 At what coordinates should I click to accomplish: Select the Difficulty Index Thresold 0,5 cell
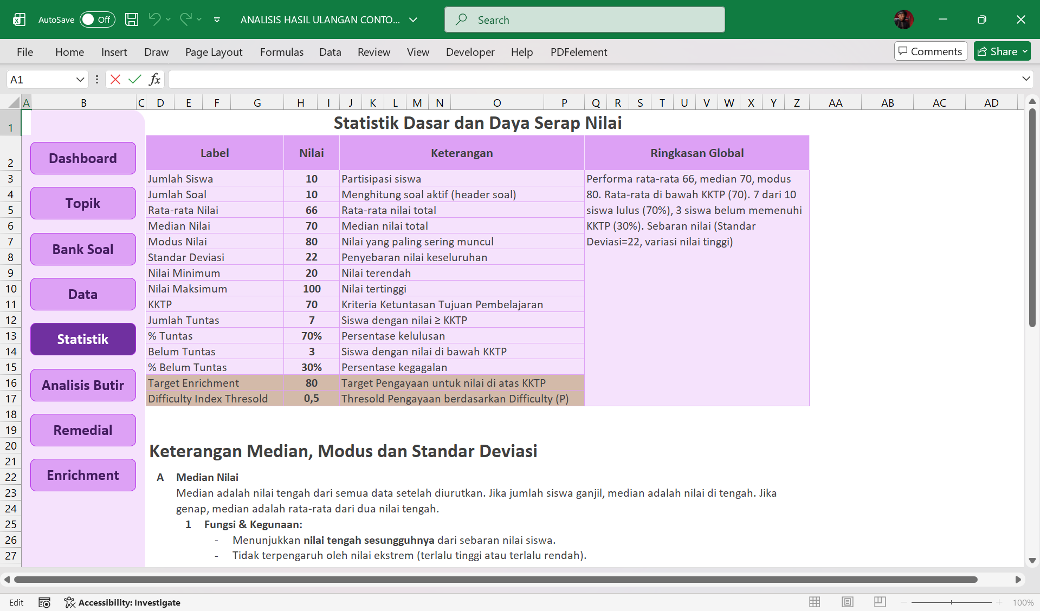coord(312,399)
